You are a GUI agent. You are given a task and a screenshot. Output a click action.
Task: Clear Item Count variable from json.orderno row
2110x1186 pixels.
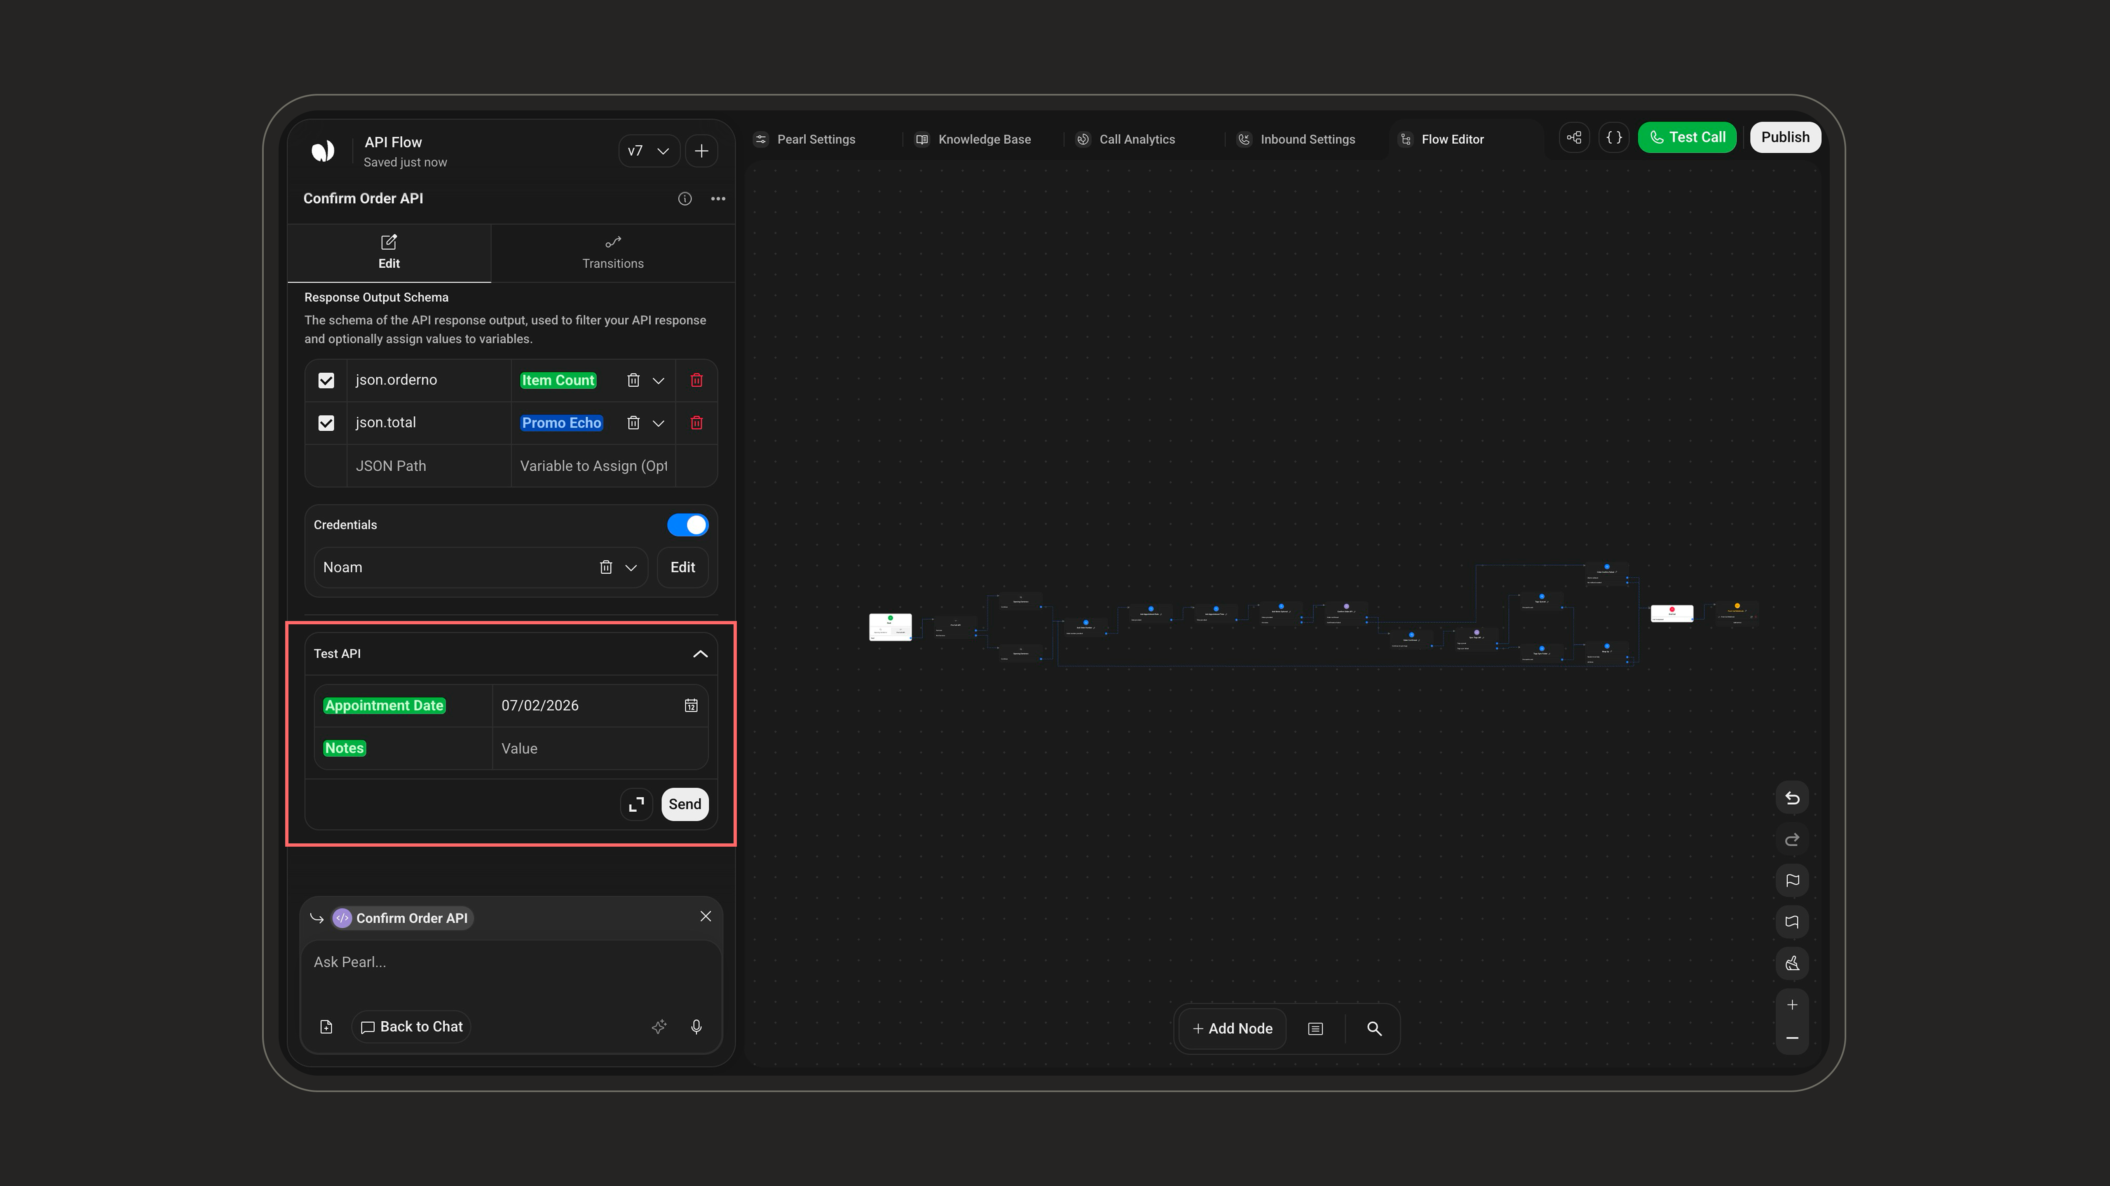point(633,380)
